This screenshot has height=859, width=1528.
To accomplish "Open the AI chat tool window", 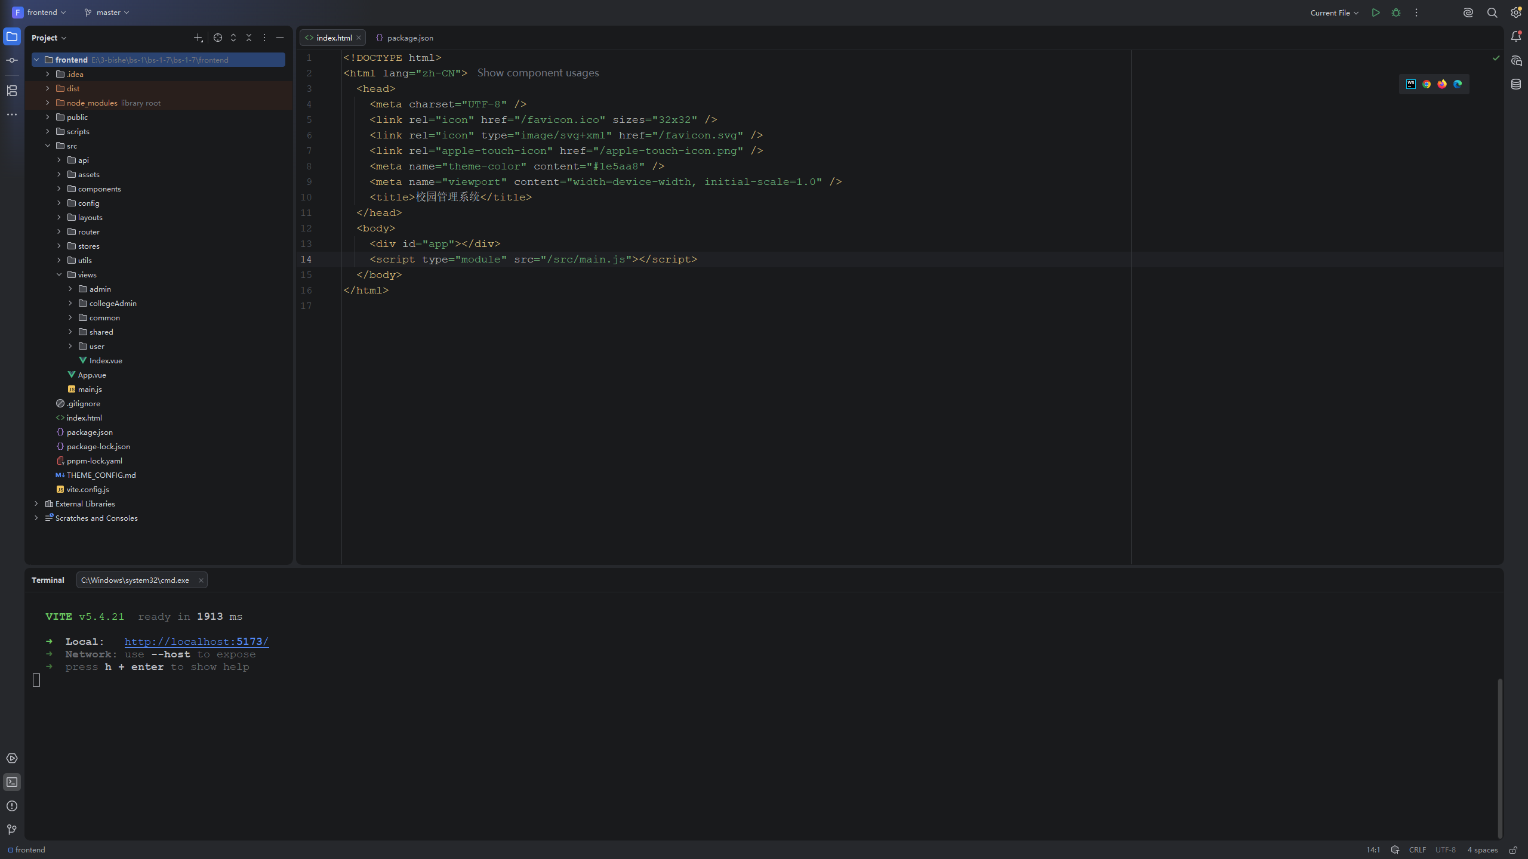I will coord(1516,60).
